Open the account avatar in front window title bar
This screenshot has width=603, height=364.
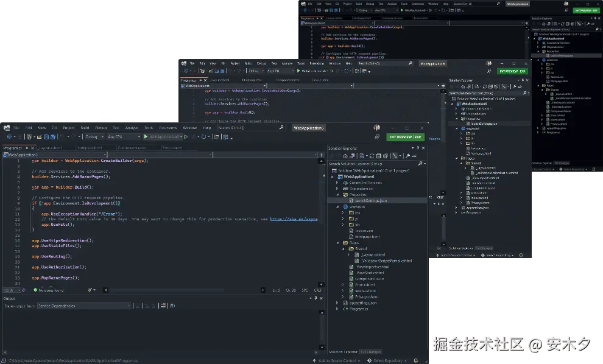(x=376, y=128)
